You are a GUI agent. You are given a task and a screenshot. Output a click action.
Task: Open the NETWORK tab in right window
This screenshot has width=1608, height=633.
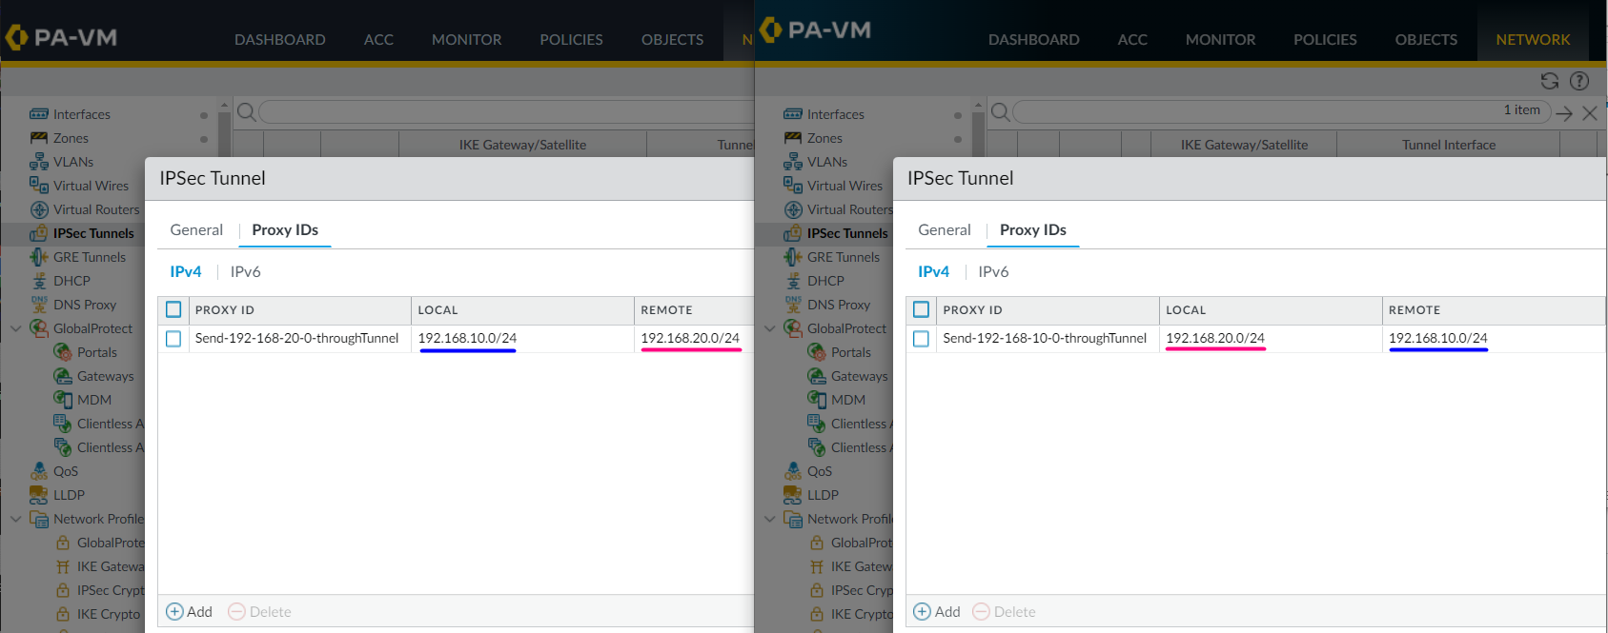coord(1533,39)
